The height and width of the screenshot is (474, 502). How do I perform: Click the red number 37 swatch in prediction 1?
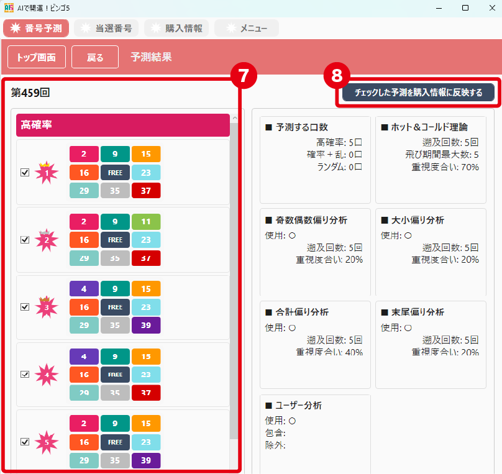146,190
